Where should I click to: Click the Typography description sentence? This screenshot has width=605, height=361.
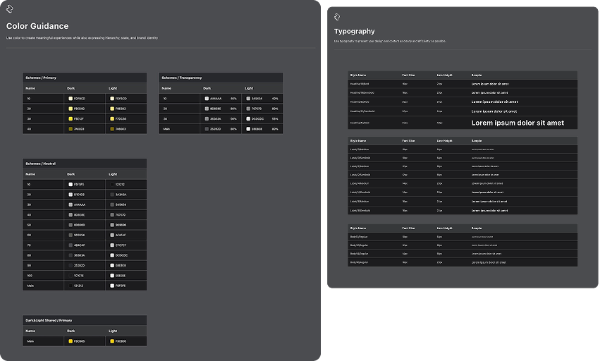pyautogui.click(x=390, y=41)
